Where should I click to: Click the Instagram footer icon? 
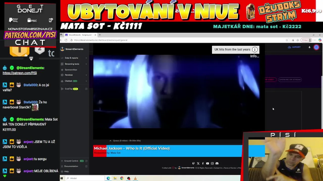coord(212,163)
